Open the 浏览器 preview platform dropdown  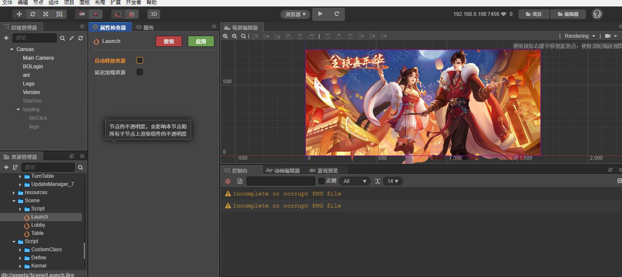tap(295, 14)
